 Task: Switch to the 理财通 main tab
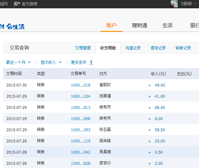pos(140,26)
